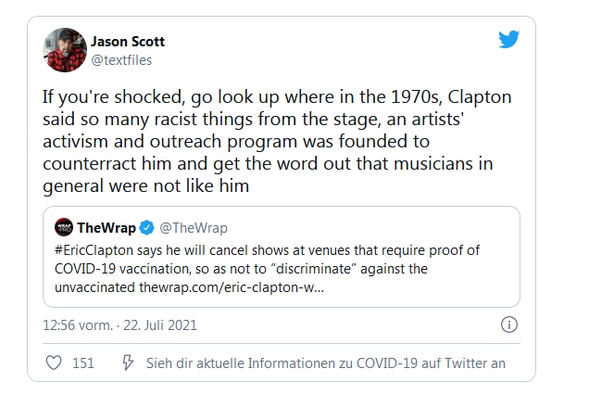Open the quoted TheWrap tweet text
Image resolution: width=589 pixels, height=407 pixels.
[278, 267]
